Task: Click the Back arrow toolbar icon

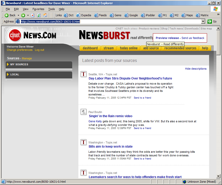Action: click(x=7, y=15)
